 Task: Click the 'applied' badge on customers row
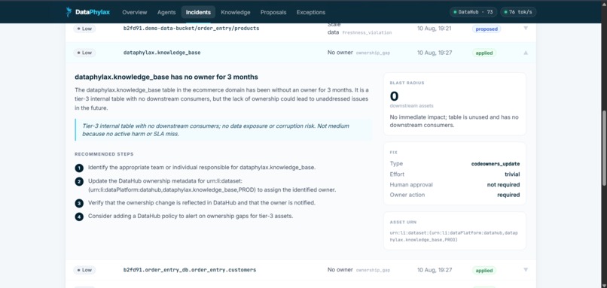[x=484, y=271]
